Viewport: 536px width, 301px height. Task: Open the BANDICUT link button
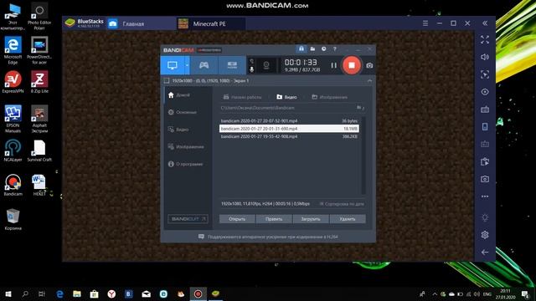[x=188, y=219]
